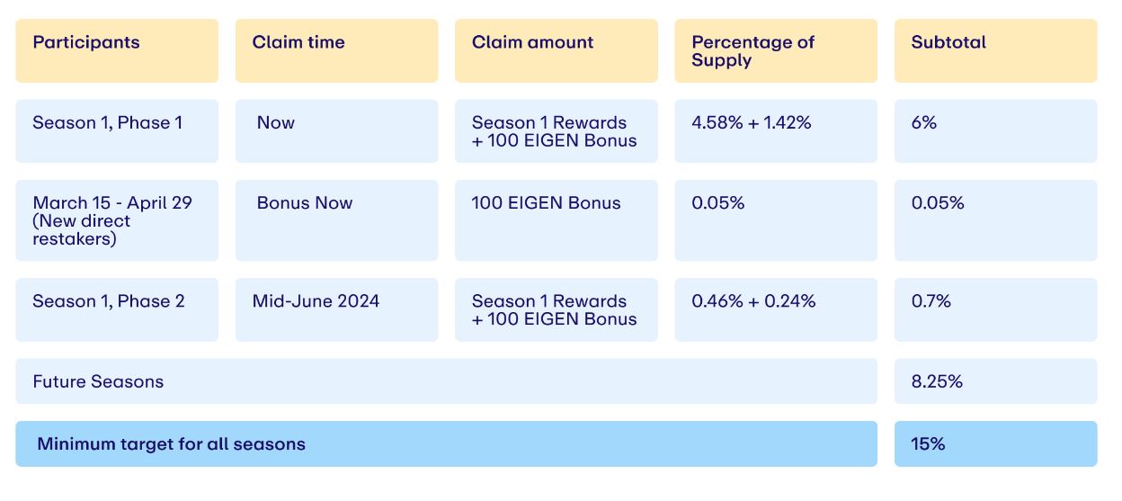Viewport: 1122px width, 501px height.
Task: Select the Percentage of Supply header
Action: coord(776,50)
